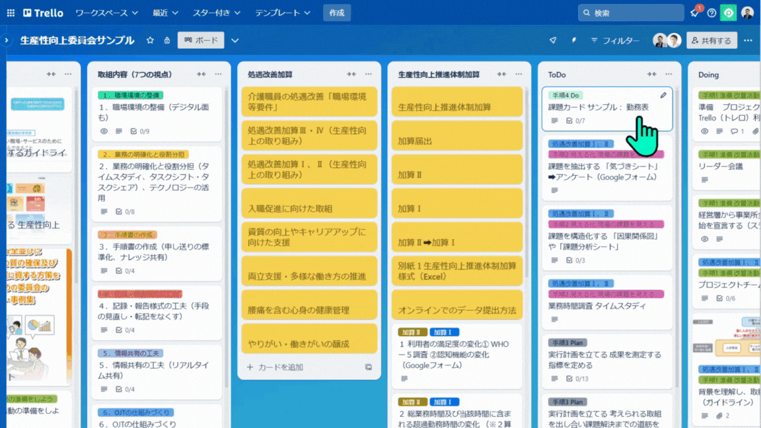Go to Trello home logo
The image size is (761, 428).
point(43,13)
